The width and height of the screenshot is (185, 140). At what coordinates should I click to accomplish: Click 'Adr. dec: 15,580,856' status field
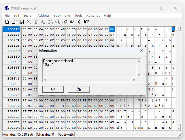tap(19, 135)
